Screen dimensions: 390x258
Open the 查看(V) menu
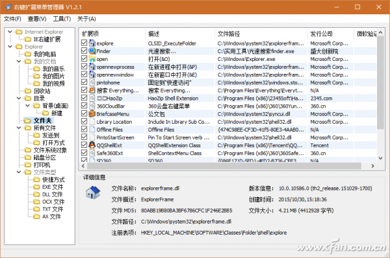click(37, 19)
